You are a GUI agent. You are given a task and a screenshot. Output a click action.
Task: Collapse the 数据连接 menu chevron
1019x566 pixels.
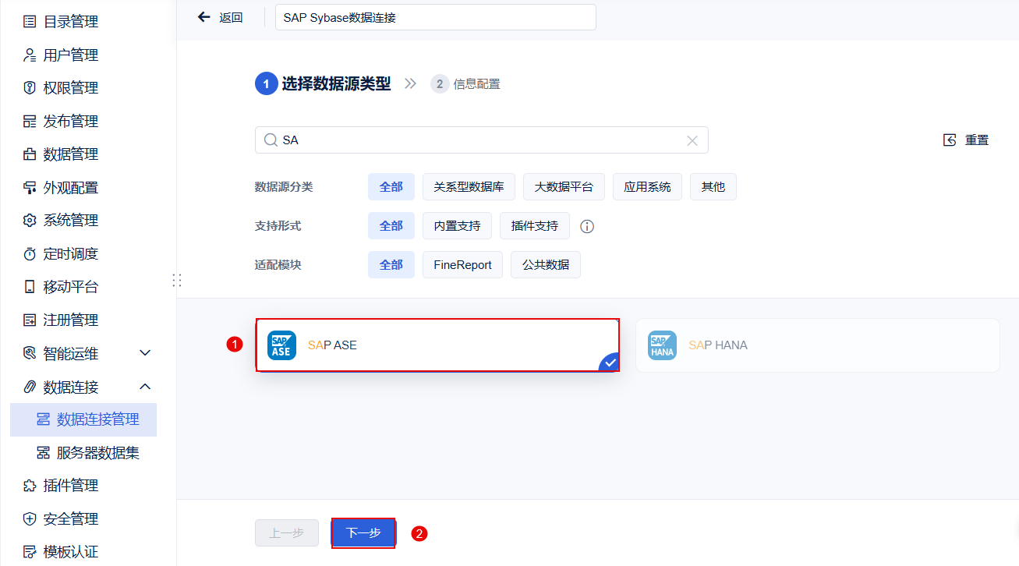click(145, 387)
